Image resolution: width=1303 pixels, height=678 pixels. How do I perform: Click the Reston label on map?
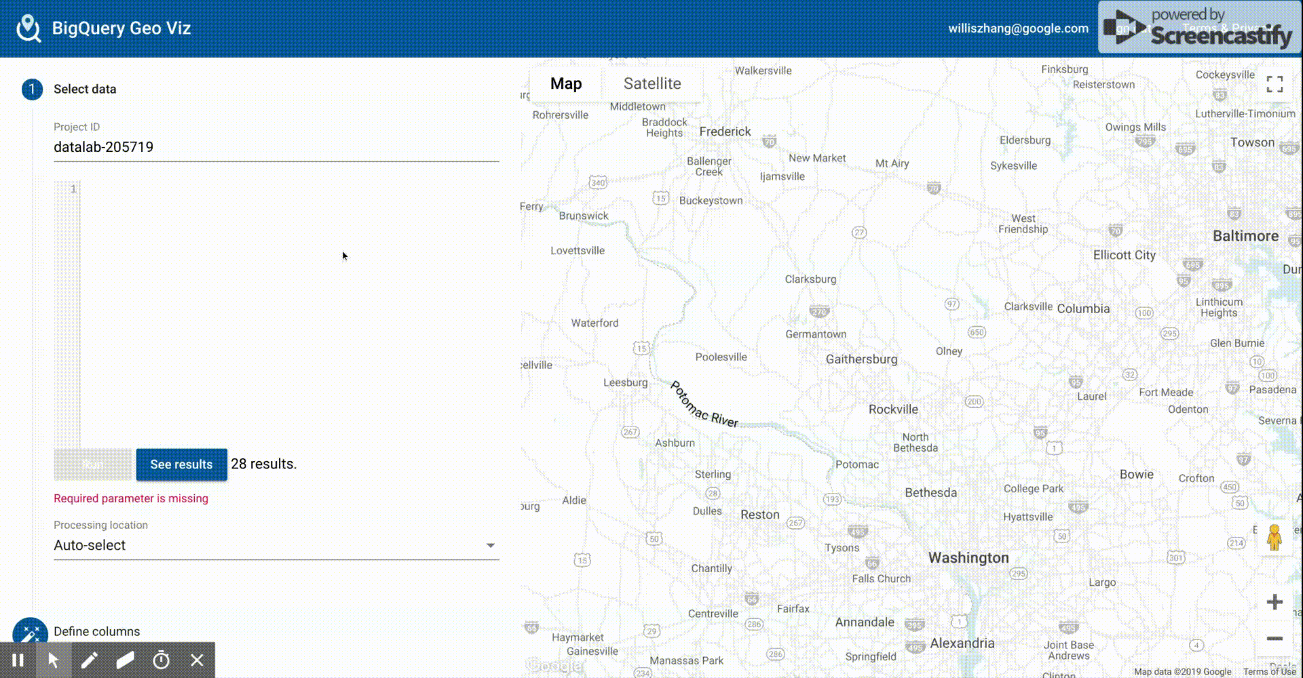[760, 515]
